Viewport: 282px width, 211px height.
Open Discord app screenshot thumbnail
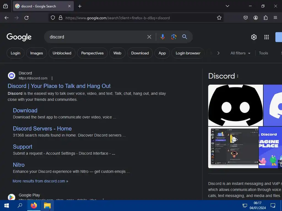point(233,148)
